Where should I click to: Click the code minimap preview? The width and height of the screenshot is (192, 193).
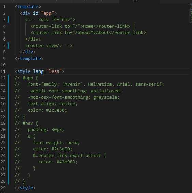pyautogui.click(x=191, y=13)
